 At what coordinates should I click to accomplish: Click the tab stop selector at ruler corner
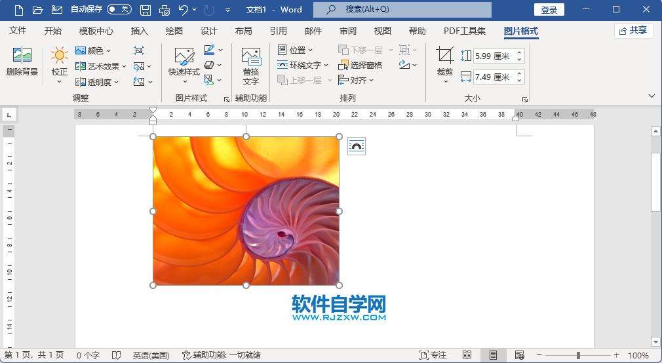pyautogui.click(x=9, y=115)
